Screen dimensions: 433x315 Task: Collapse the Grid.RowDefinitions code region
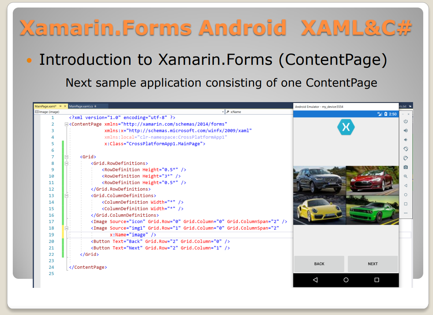coord(66,163)
